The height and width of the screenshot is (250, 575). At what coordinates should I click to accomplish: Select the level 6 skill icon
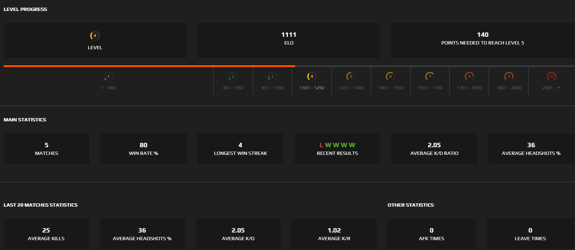click(x=391, y=77)
